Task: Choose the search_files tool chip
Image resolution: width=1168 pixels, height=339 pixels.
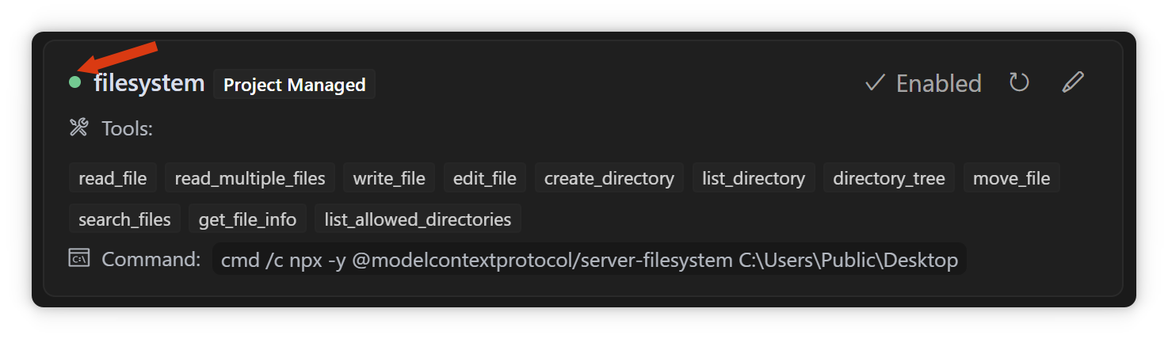Action: tap(124, 219)
